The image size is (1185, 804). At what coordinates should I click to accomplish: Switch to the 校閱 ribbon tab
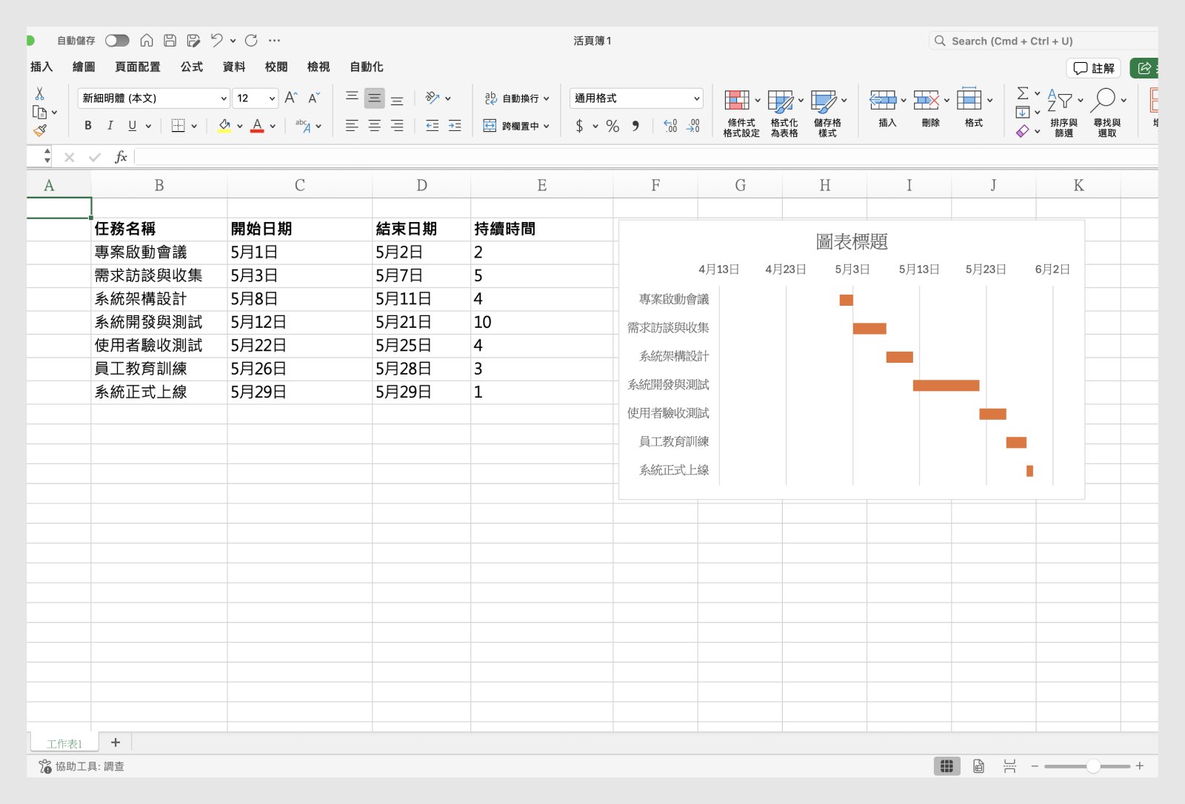pyautogui.click(x=276, y=67)
